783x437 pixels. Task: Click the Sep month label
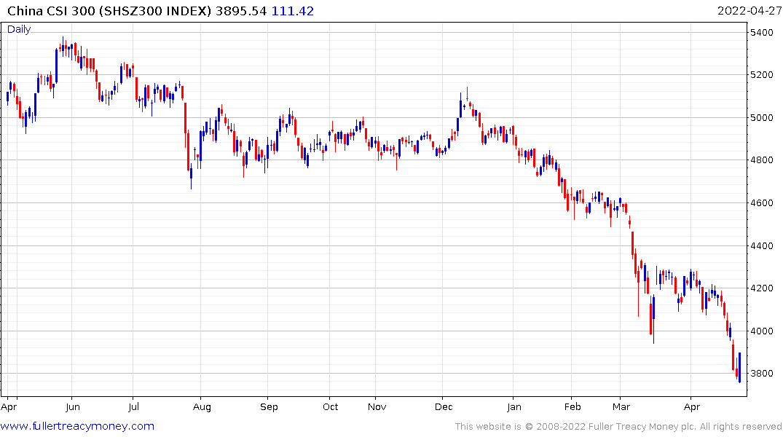[x=269, y=407]
